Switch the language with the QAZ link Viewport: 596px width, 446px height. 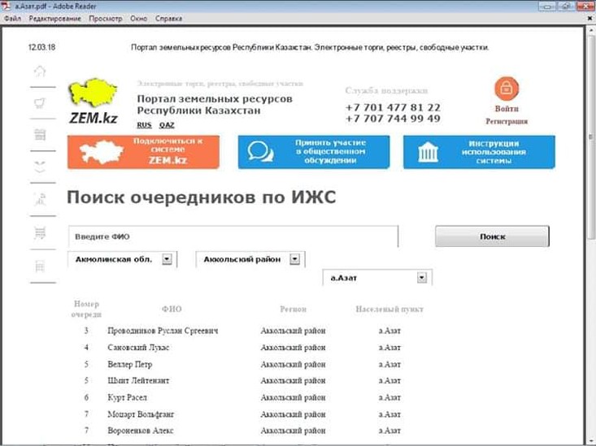(167, 125)
